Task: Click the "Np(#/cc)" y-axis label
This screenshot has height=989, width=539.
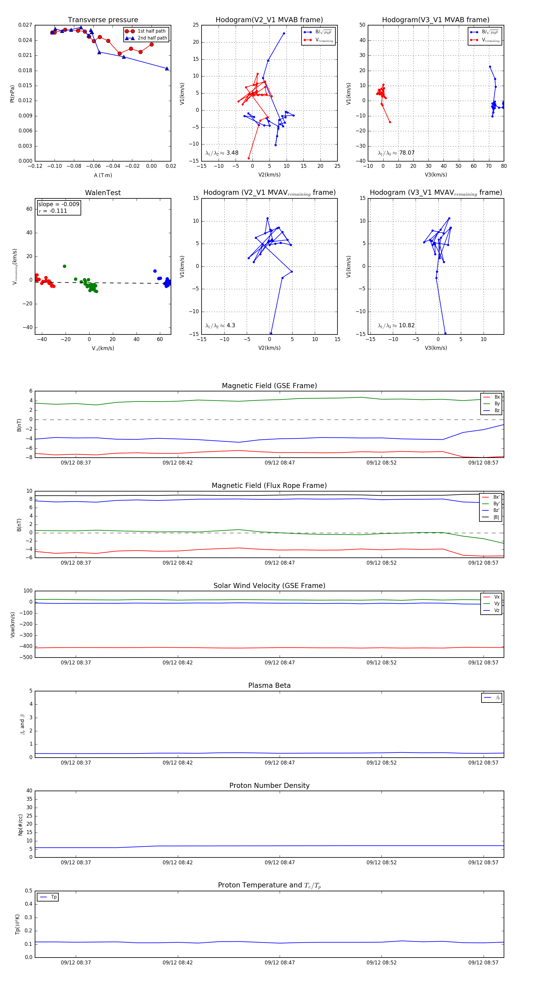Action: click(20, 825)
